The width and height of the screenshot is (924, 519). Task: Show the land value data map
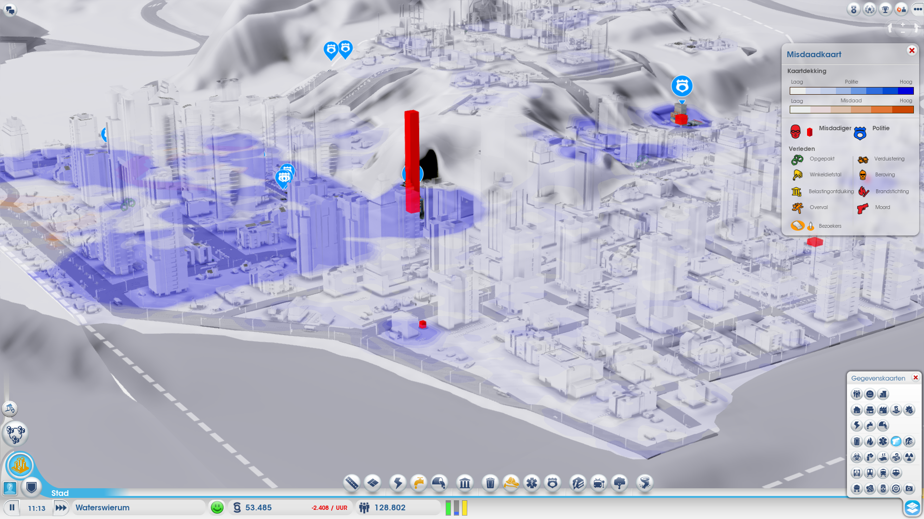(883, 394)
